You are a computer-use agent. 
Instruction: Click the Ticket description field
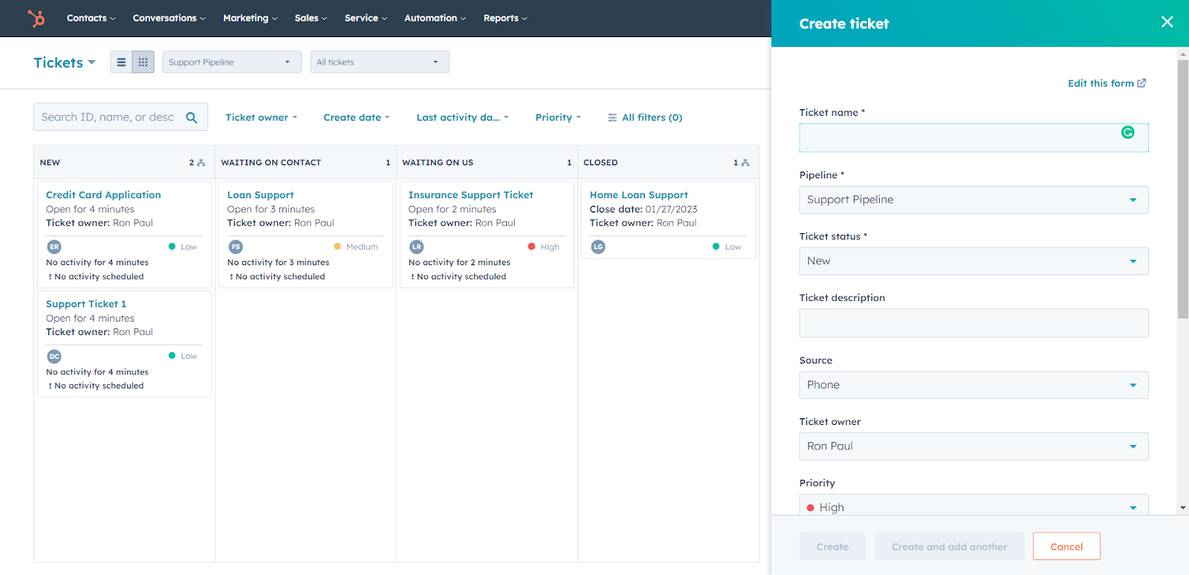(x=973, y=323)
